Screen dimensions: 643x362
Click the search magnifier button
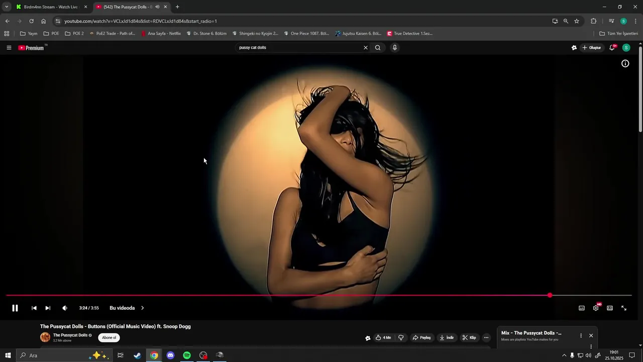(378, 48)
